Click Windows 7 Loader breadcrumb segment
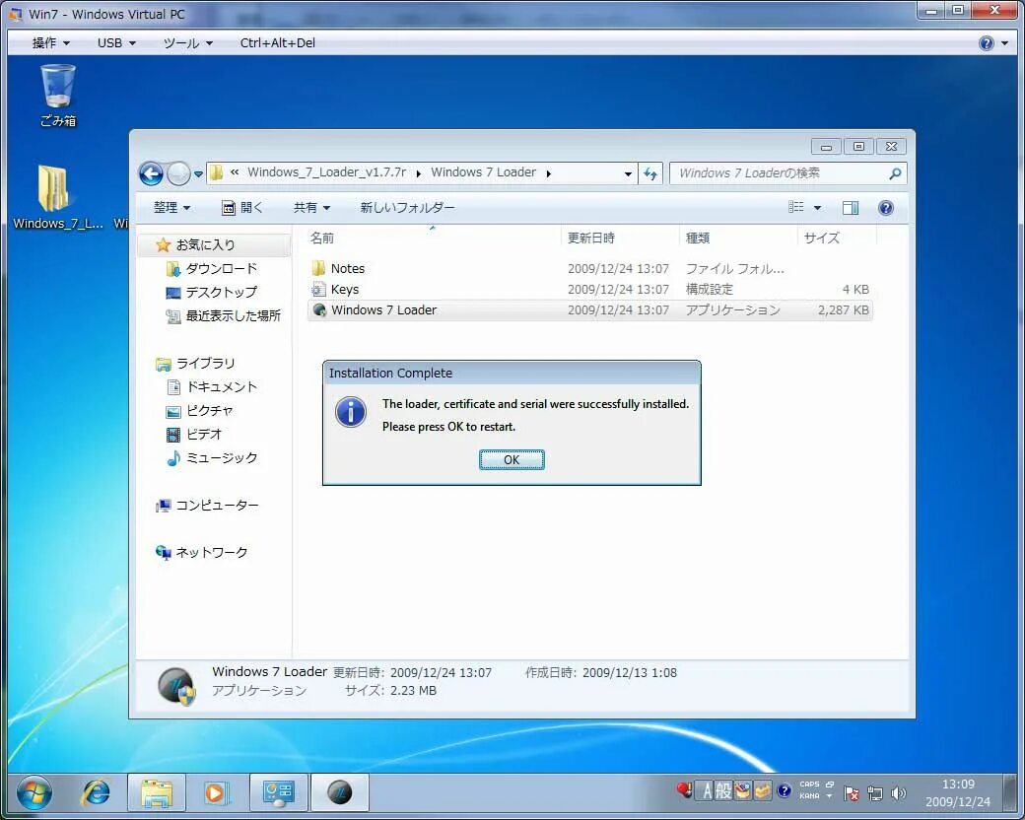 tap(483, 171)
